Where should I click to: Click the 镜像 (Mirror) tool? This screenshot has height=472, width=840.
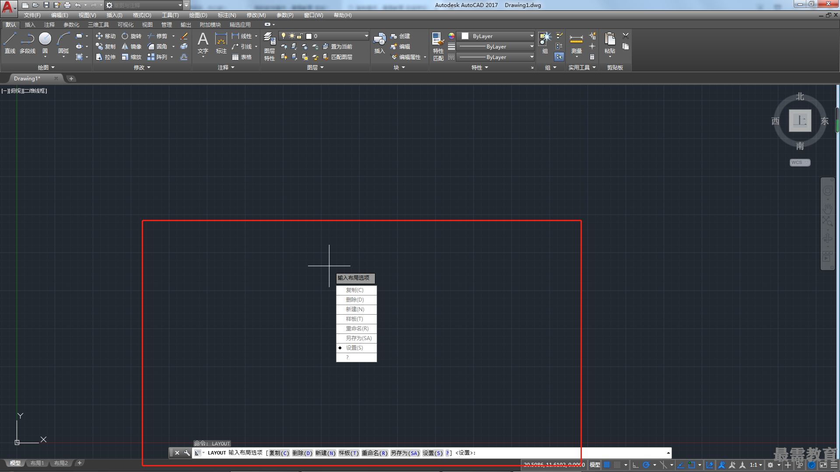131,46
